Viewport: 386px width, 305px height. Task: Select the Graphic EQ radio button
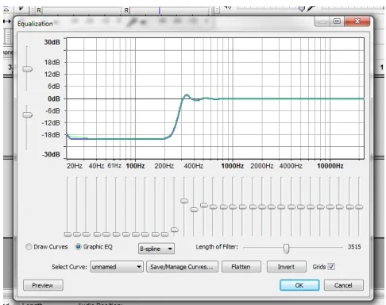tap(78, 247)
